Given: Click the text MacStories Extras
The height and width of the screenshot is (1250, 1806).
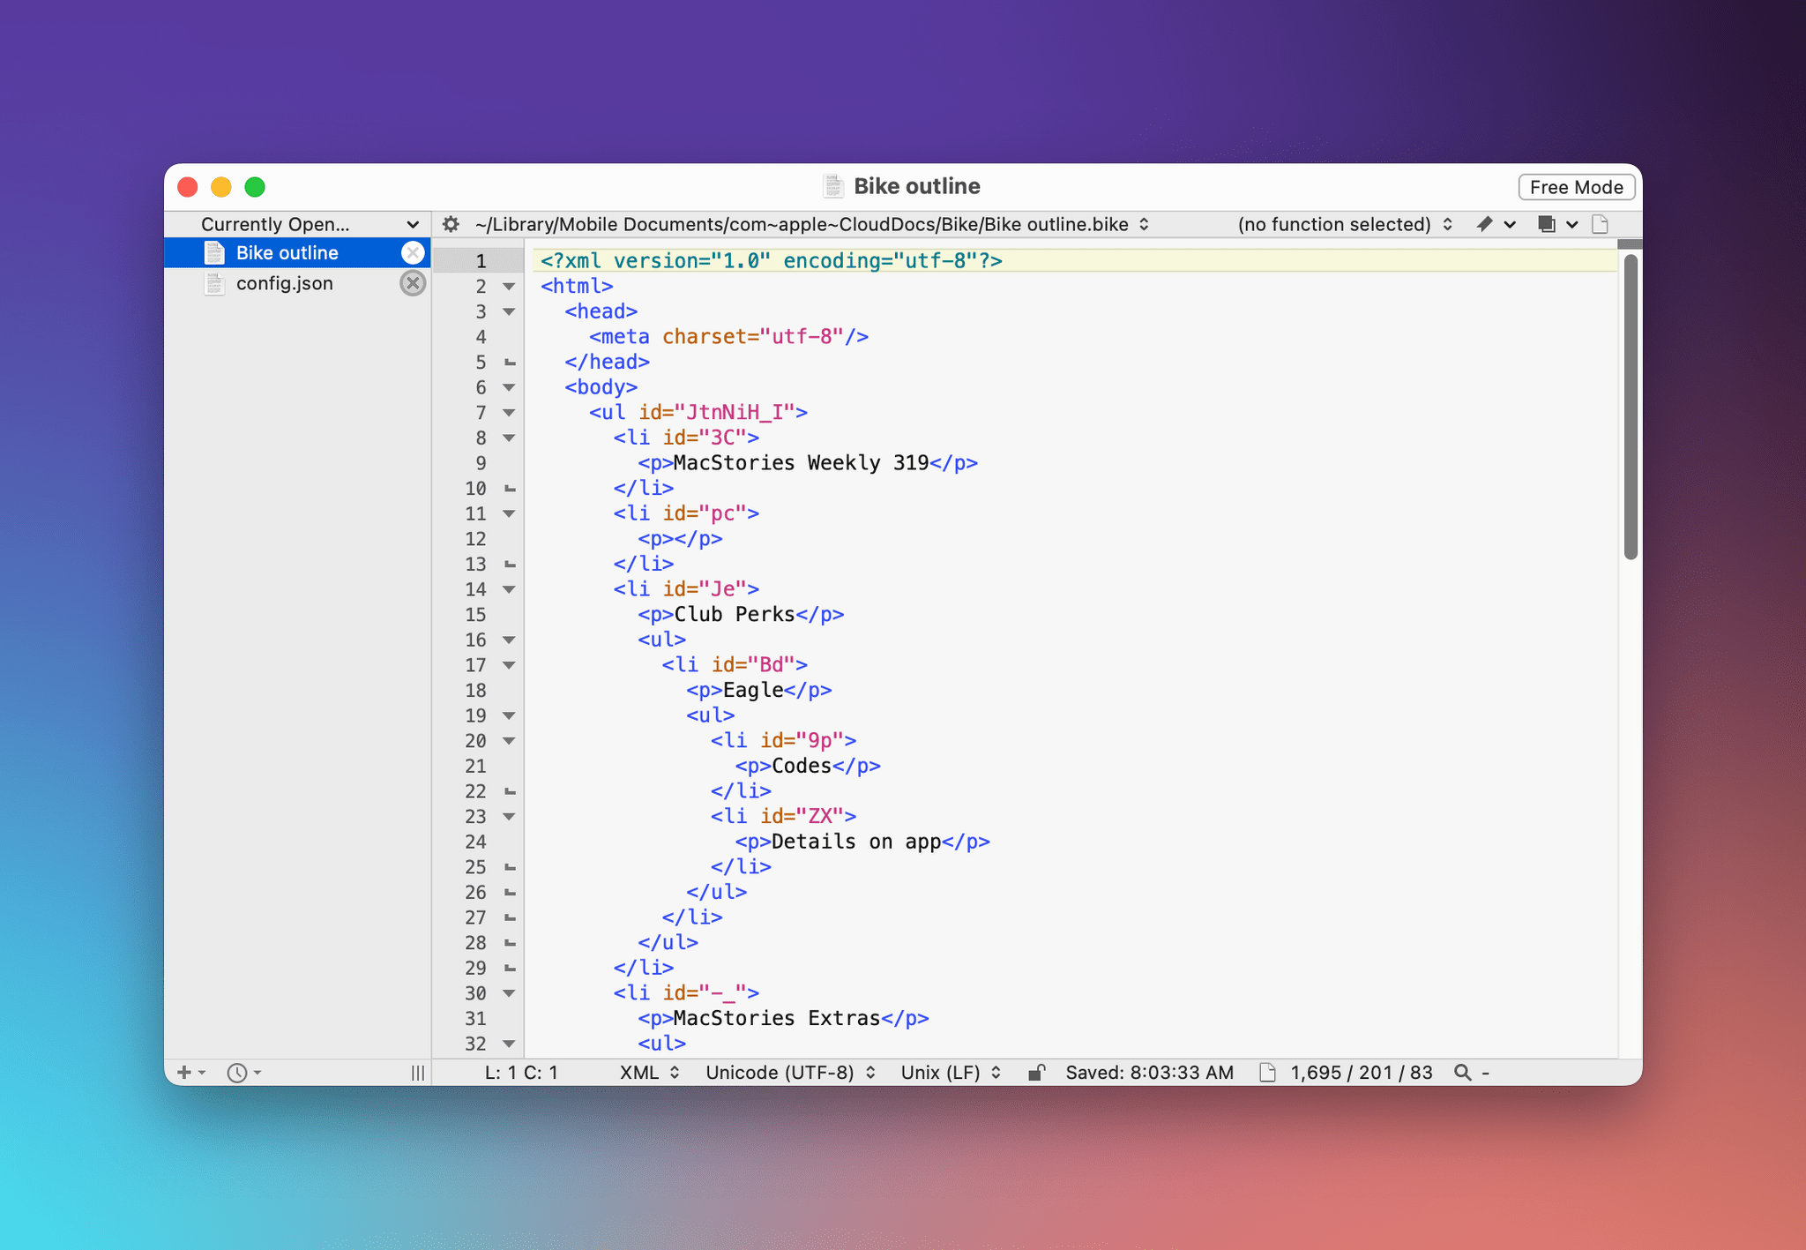Looking at the screenshot, I should click(x=777, y=1018).
